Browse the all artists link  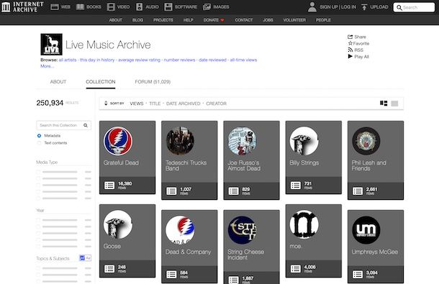pos(68,60)
